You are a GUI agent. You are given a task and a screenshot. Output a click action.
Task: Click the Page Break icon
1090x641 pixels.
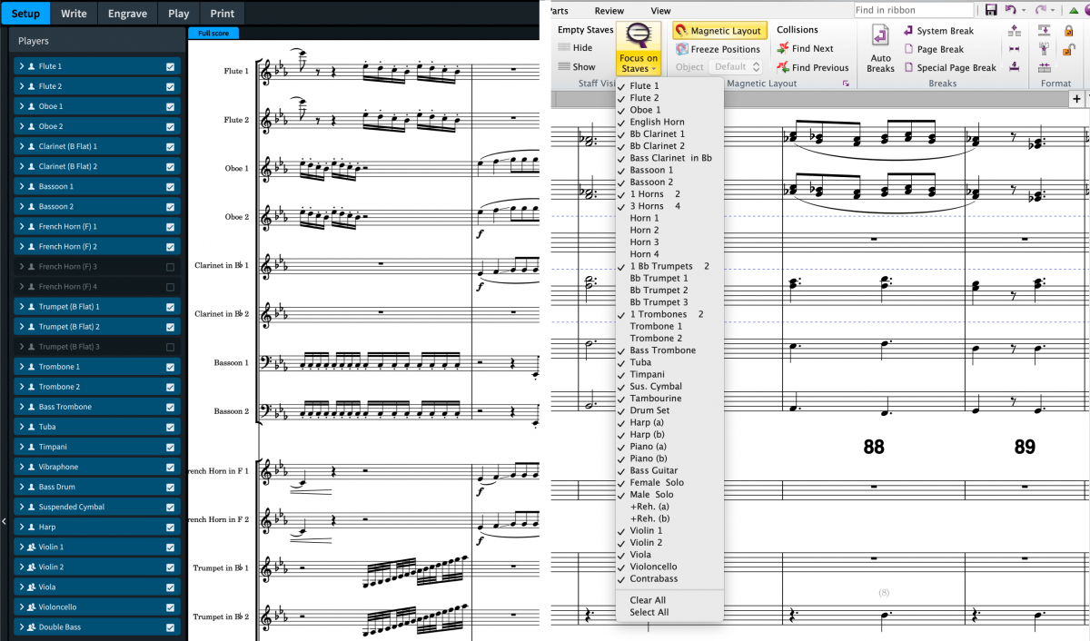click(x=908, y=49)
